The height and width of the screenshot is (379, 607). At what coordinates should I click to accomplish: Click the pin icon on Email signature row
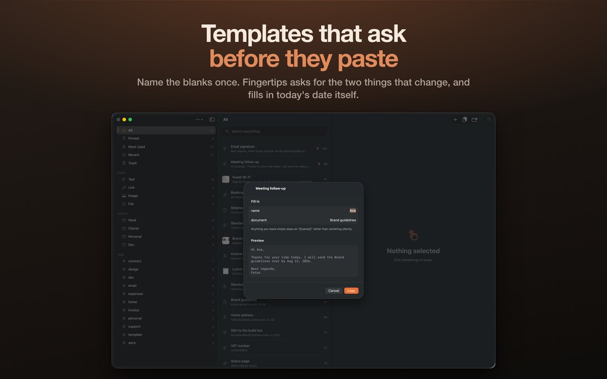tap(317, 148)
